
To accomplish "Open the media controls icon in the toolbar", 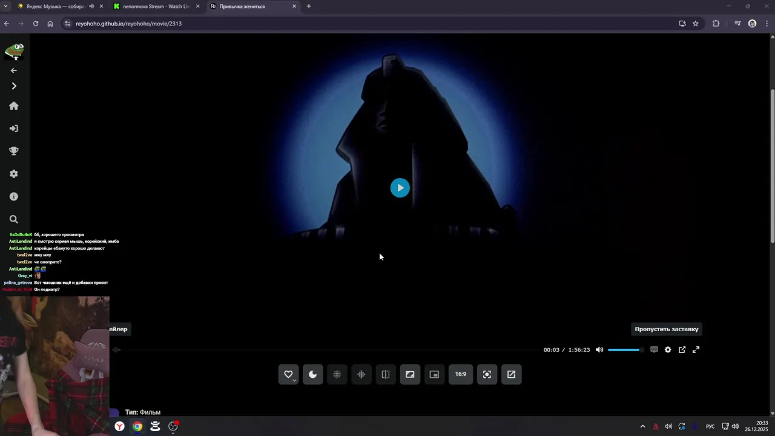I will 737,24.
